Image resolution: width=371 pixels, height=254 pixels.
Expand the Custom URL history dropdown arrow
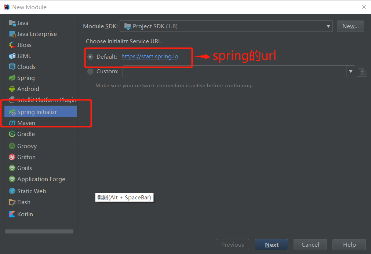pyautogui.click(x=351, y=71)
